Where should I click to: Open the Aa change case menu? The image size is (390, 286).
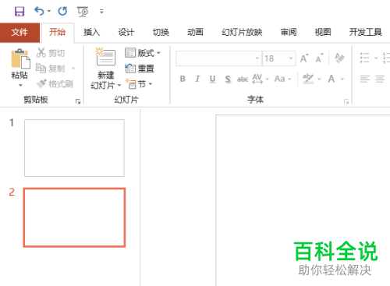[282, 79]
